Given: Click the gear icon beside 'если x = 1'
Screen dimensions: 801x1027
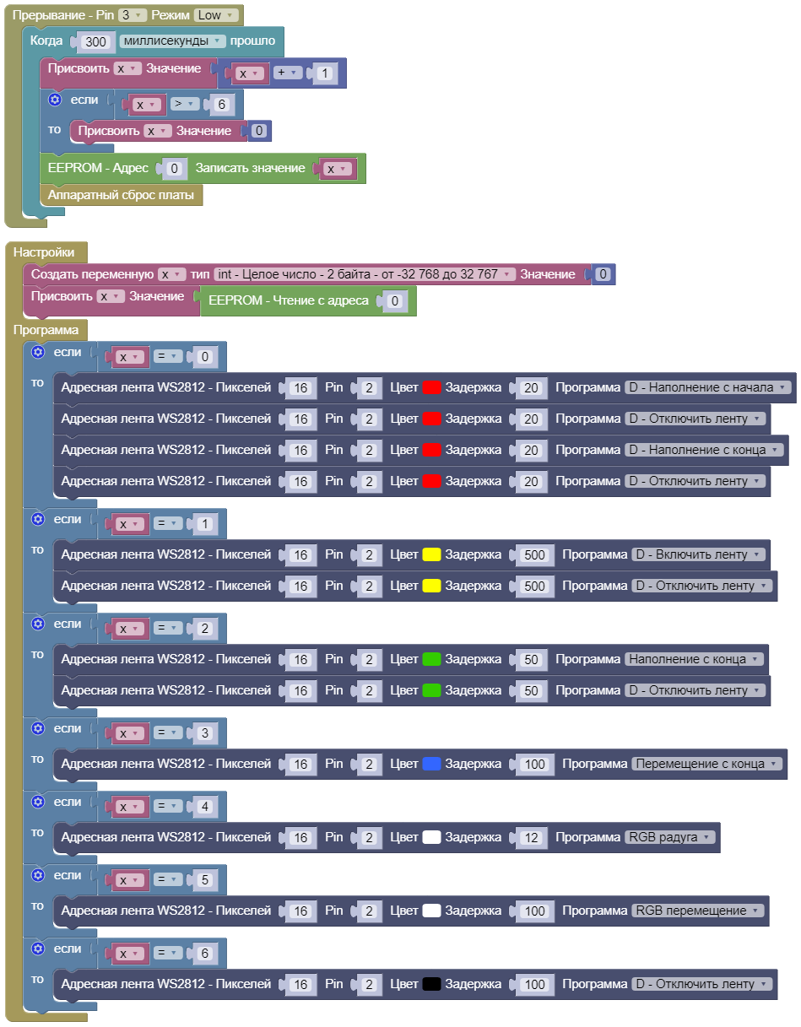Looking at the screenshot, I should pos(38,519).
